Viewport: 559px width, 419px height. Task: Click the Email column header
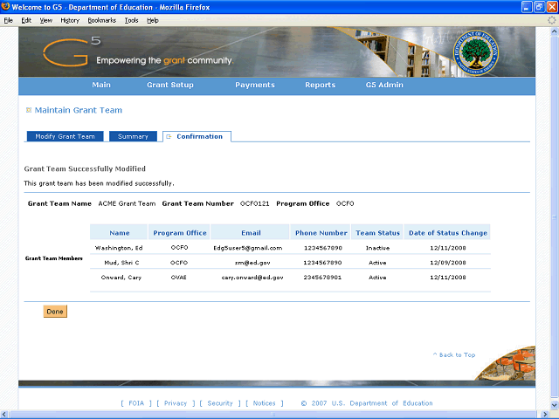pyautogui.click(x=251, y=233)
